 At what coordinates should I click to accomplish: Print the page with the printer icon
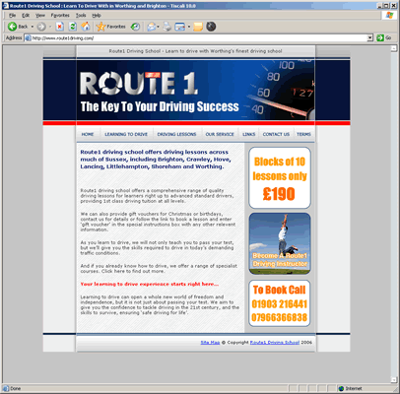click(x=167, y=27)
